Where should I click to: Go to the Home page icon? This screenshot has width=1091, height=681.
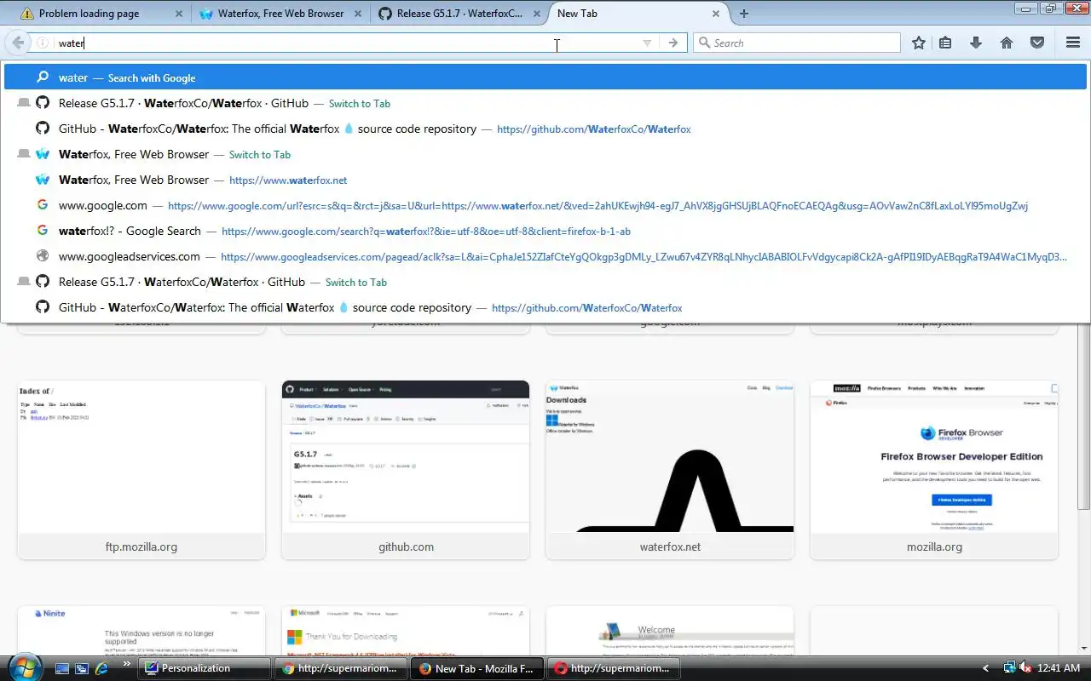(x=1007, y=43)
